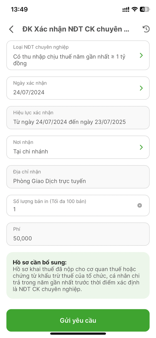Tap the cellular signal icon
This screenshot has width=156, height=338.
click(x=126, y=9)
